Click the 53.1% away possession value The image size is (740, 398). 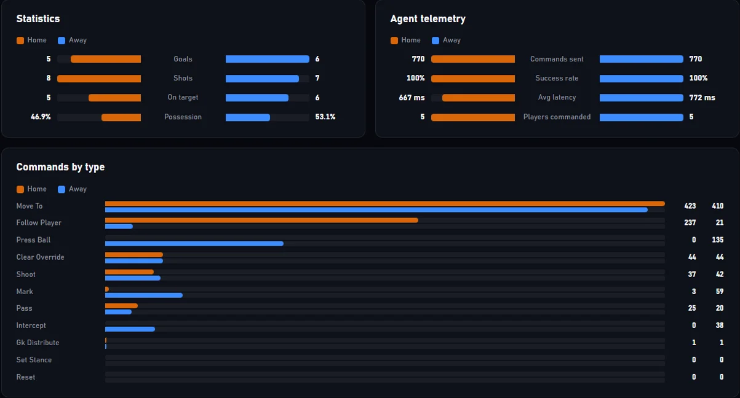pyautogui.click(x=325, y=117)
